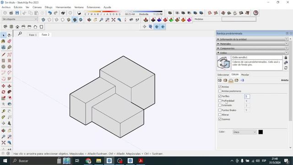Open the Seleccionar tab in Estilos

pyautogui.click(x=223, y=75)
